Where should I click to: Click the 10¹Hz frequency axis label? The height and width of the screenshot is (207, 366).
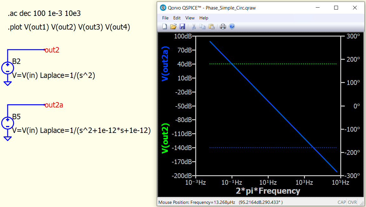point(268,183)
